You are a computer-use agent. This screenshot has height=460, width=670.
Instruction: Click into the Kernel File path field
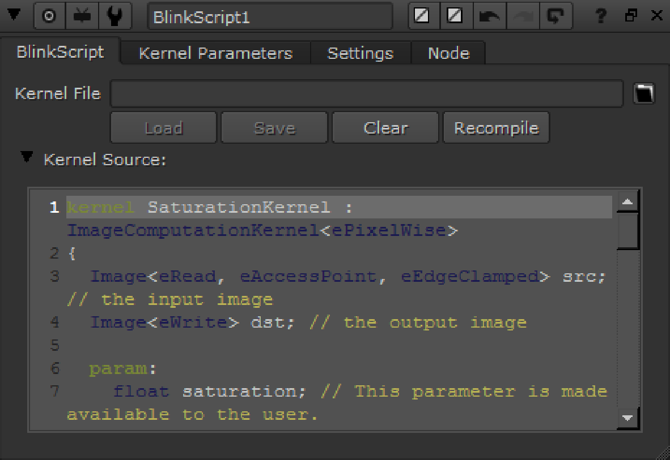click(366, 94)
